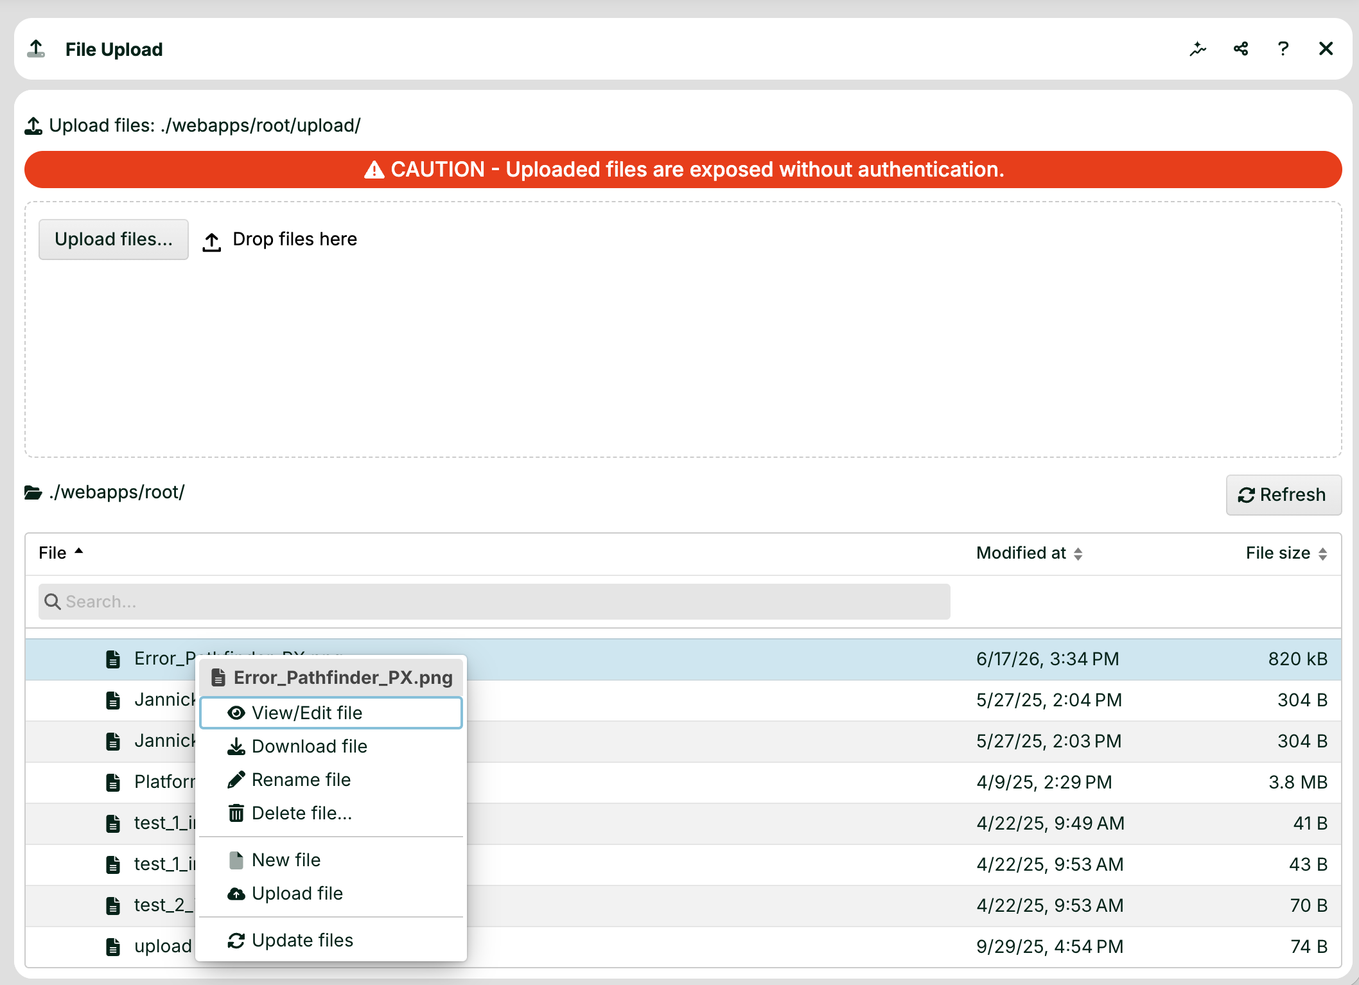Viewport: 1359px width, 985px height.
Task: Choose New file in context menu
Action: pyautogui.click(x=331, y=860)
